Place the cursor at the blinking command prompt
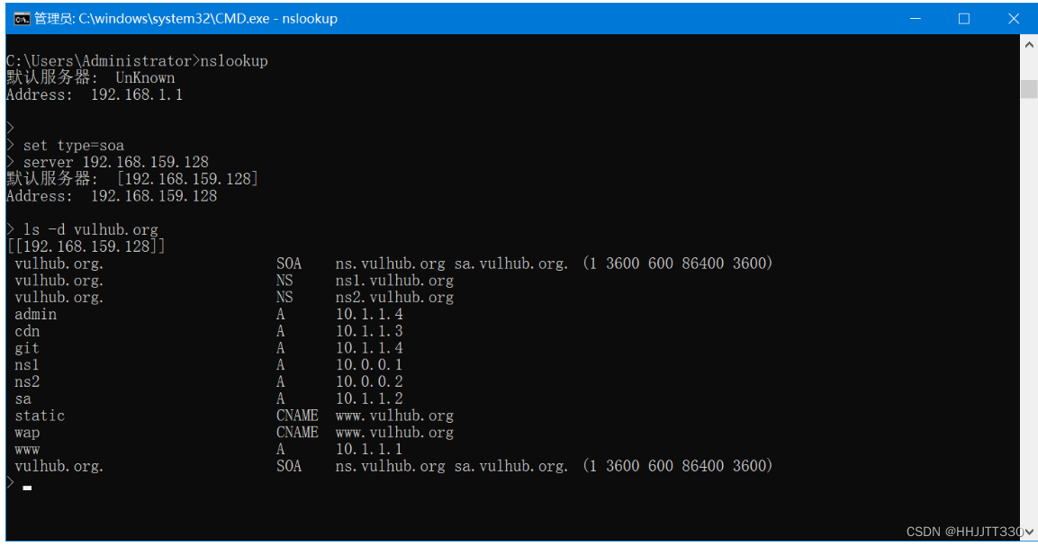Viewport: 1038px width, 546px height. tap(27, 488)
